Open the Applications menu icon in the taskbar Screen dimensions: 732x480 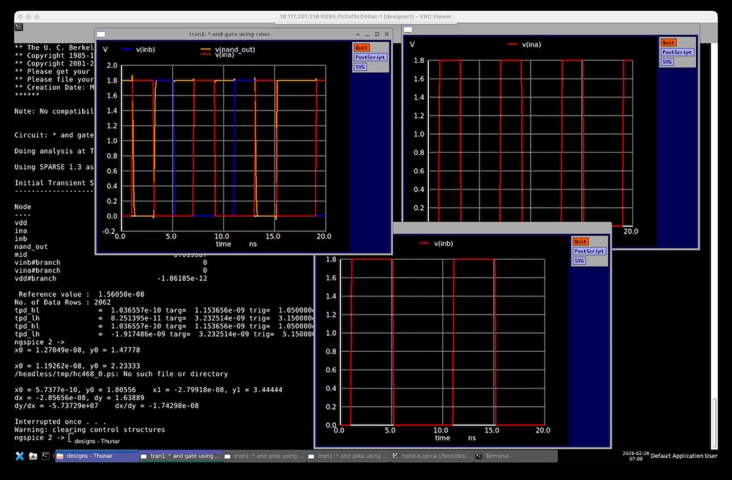[20, 456]
